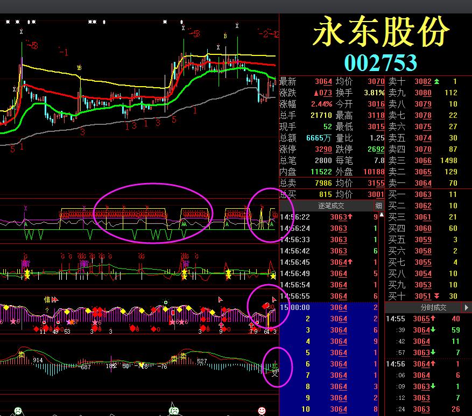Click green double-up arrow beside 卖十 3082
The height and width of the screenshot is (416, 472).
click(x=436, y=81)
